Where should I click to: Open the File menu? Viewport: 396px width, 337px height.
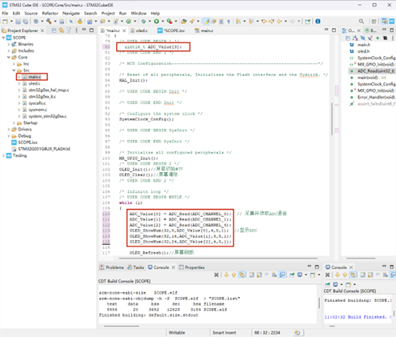5,14
